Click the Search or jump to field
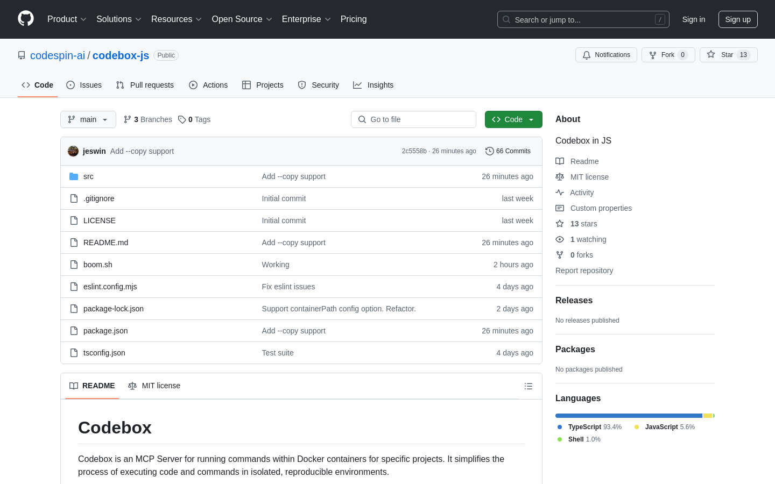 click(x=583, y=19)
